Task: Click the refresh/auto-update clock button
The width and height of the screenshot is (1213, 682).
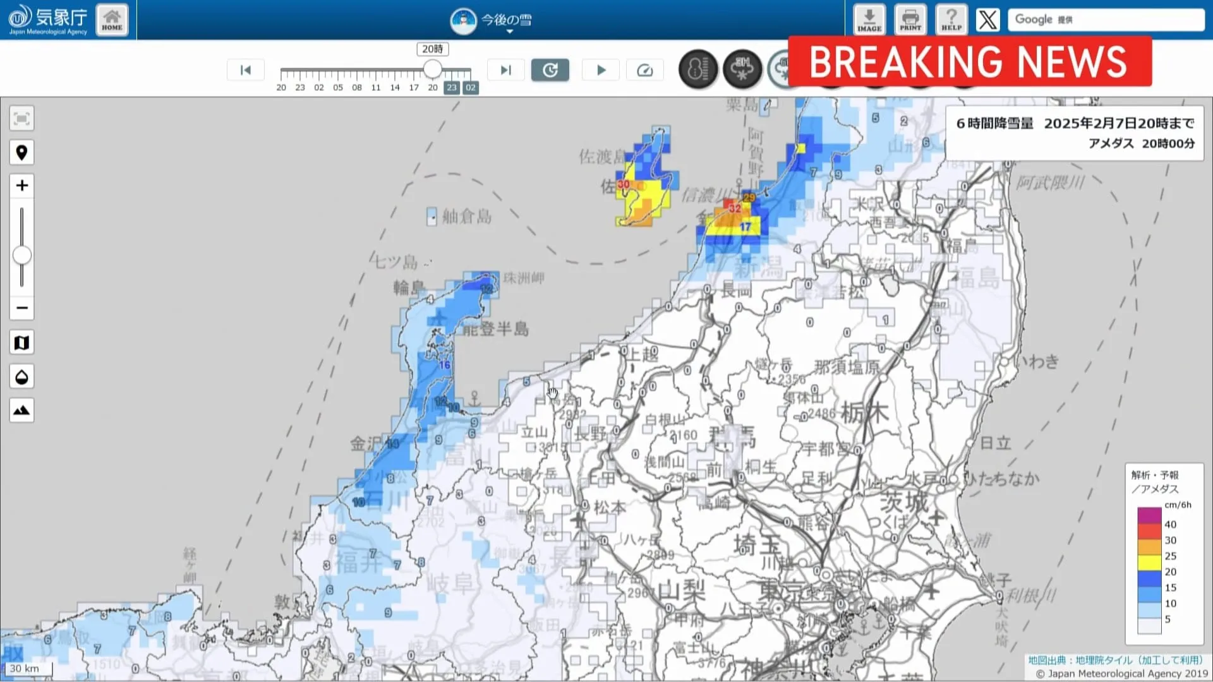Action: point(550,70)
